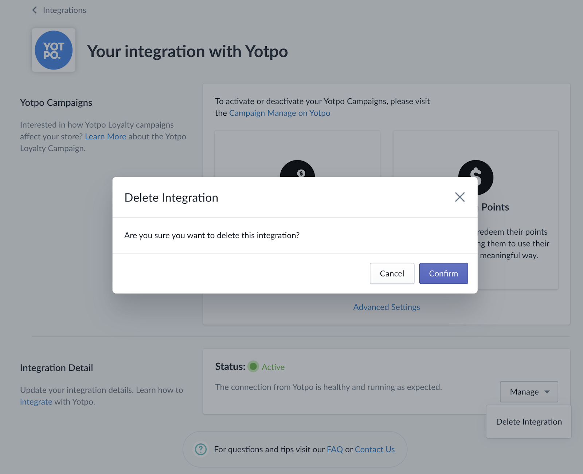Viewport: 583px width, 474px height.
Task: Open the Campaign Manage on Yotpo link
Action: pos(279,113)
